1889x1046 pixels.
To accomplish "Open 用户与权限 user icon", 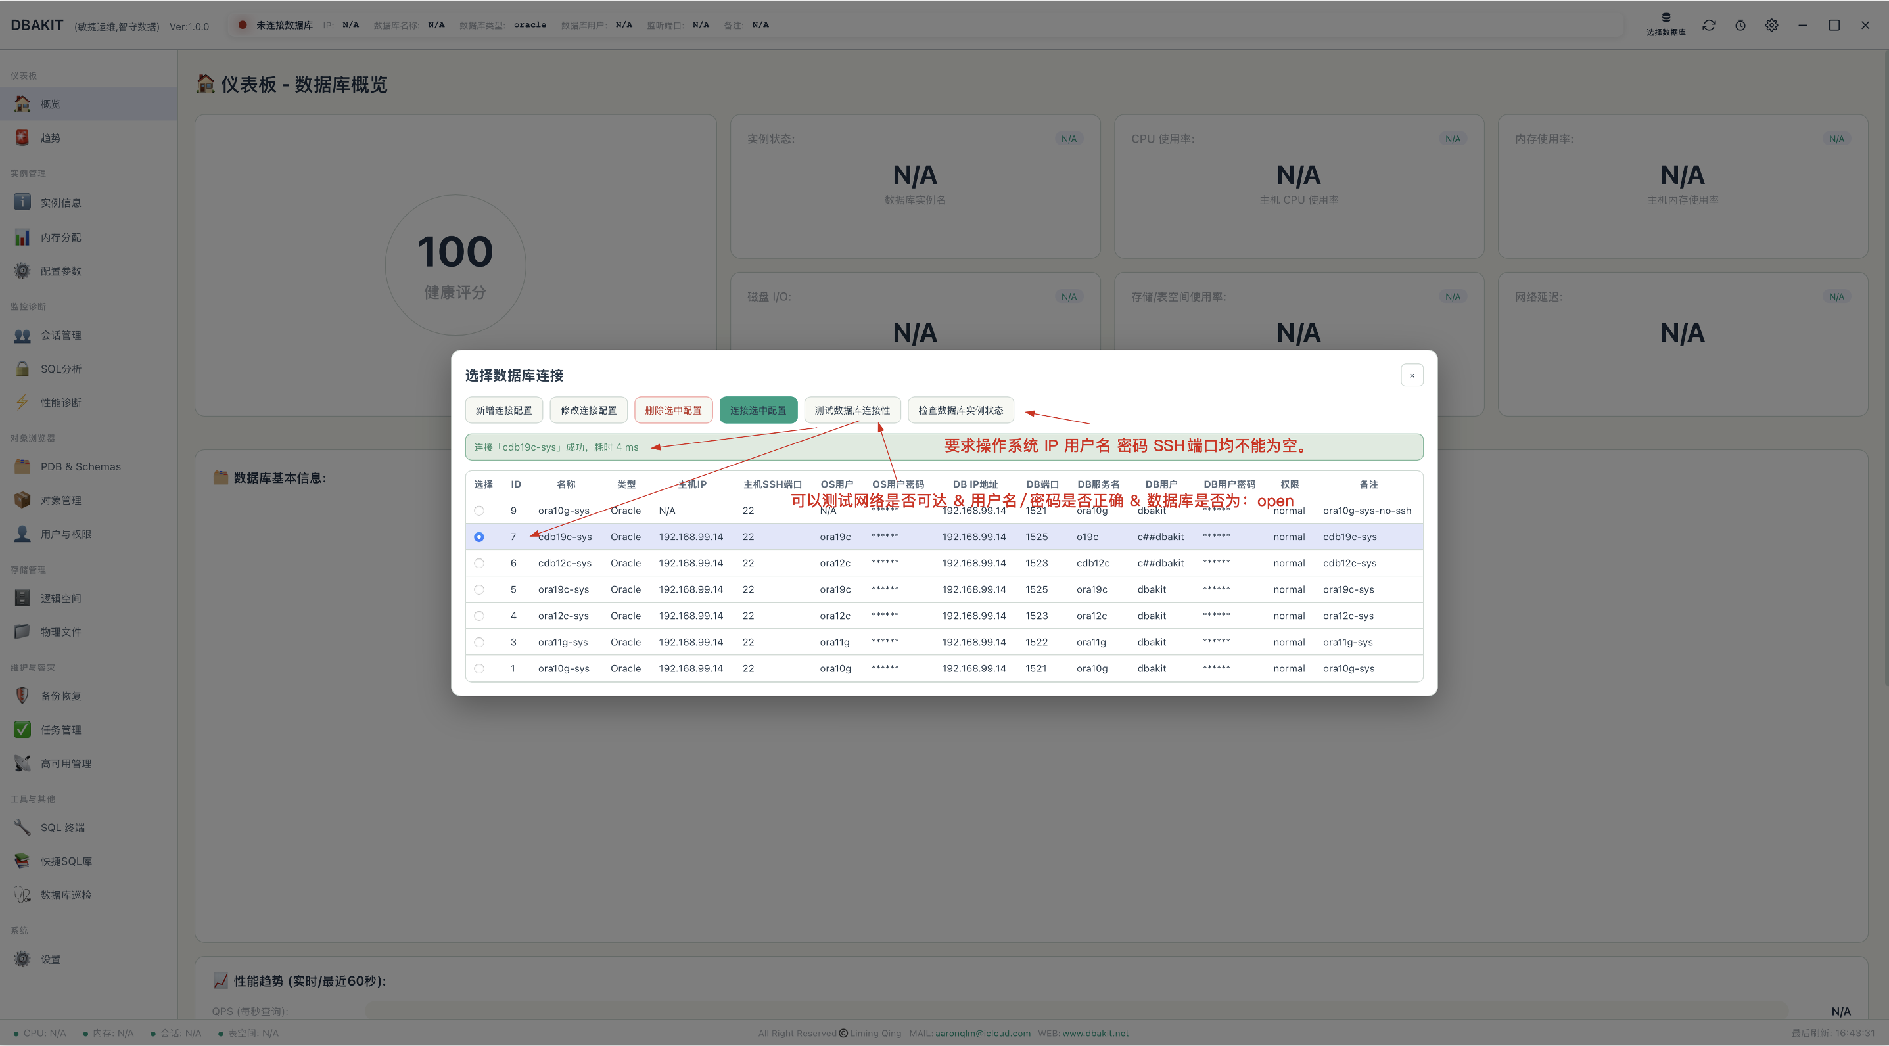I will (23, 534).
